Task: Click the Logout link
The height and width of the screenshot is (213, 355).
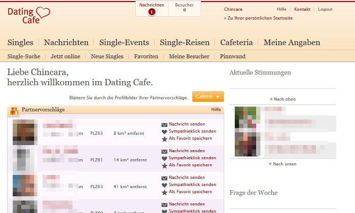Action: tap(326, 9)
